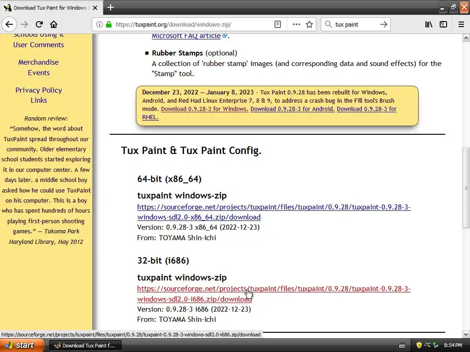Image resolution: width=470 pixels, height=352 pixels.
Task: Click Download 0.9.28-3 for Android
Action: click(292, 109)
